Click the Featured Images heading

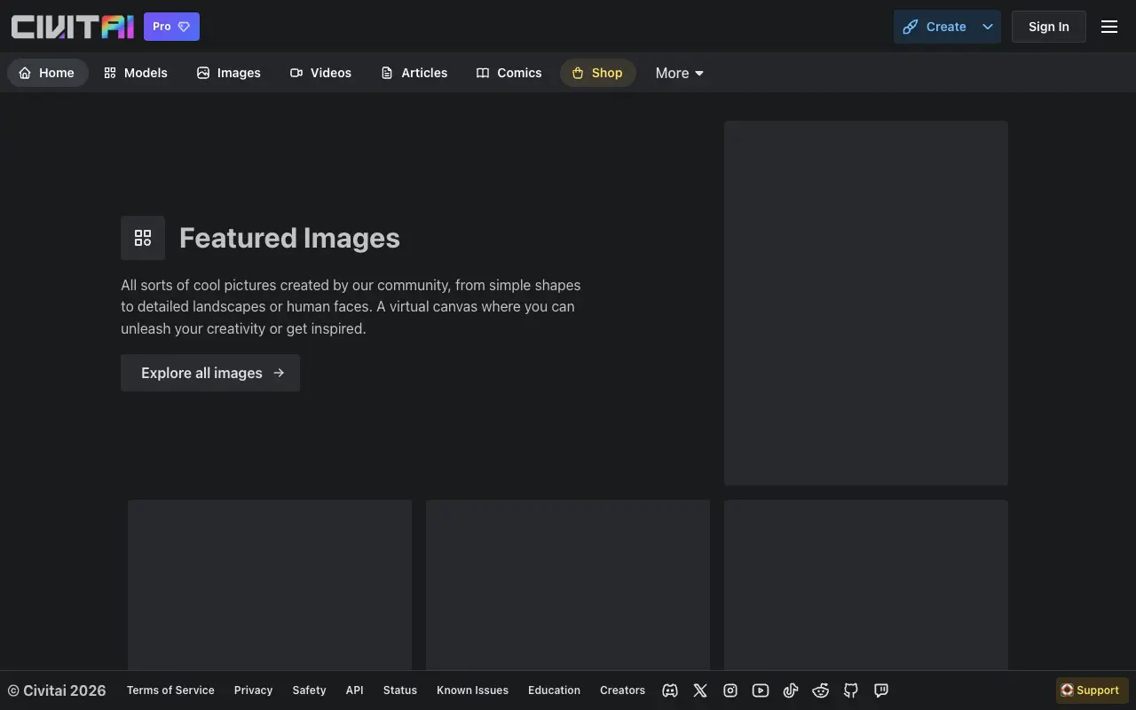(x=289, y=238)
